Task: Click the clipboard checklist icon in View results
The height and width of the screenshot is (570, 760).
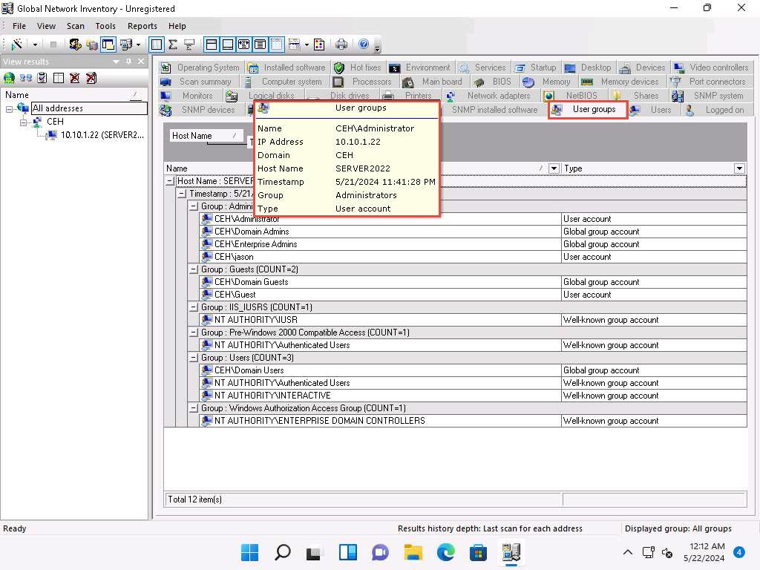Action: point(42,77)
